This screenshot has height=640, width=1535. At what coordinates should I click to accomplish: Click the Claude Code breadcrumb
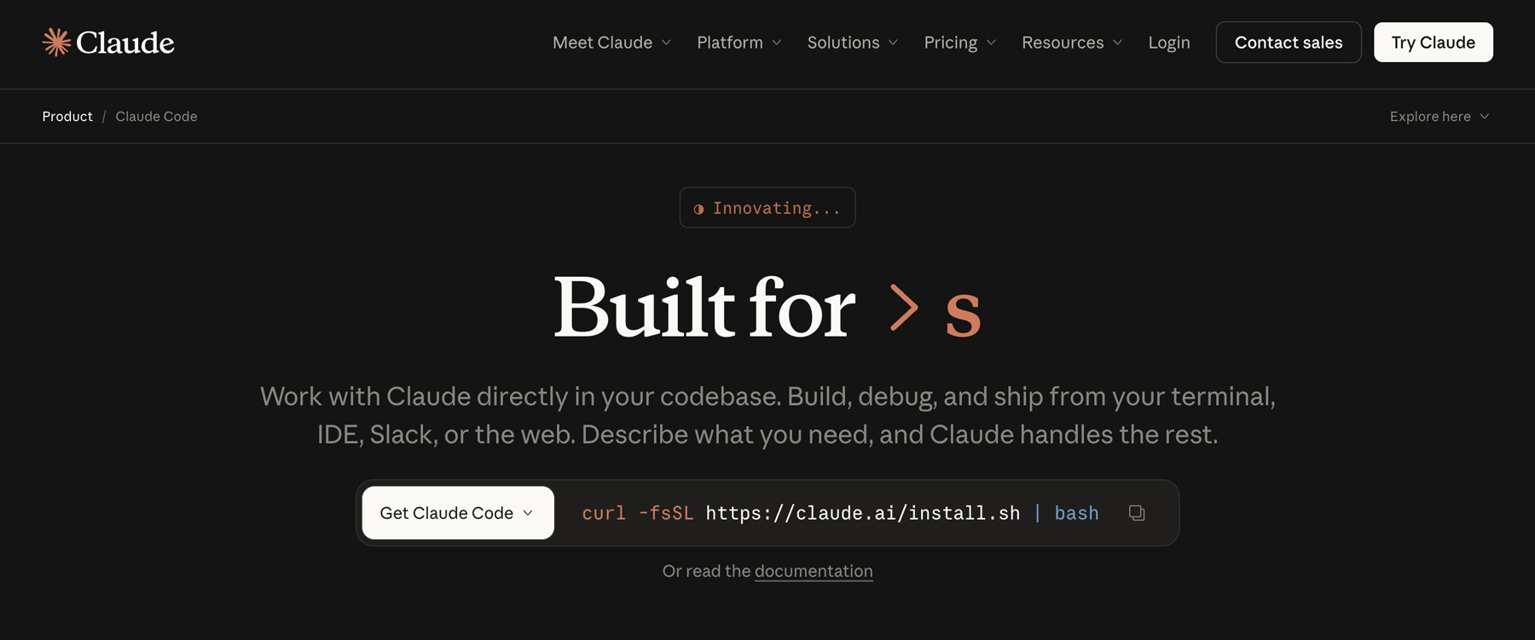(x=156, y=117)
